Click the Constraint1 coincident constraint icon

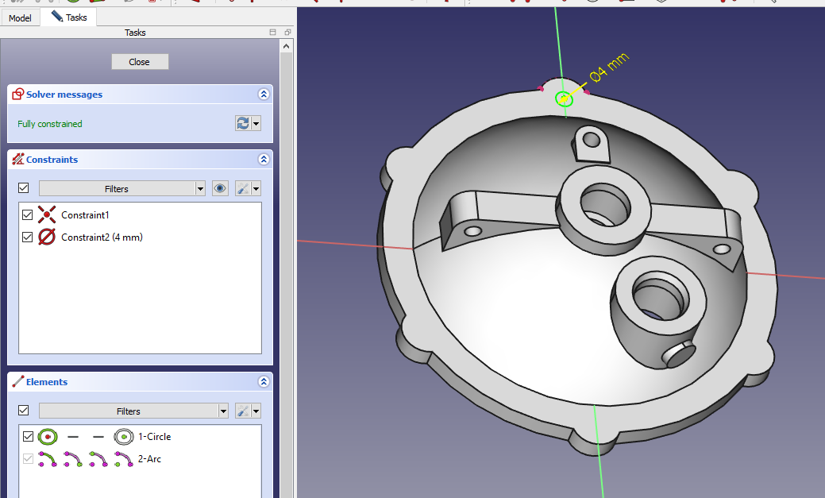(x=47, y=215)
